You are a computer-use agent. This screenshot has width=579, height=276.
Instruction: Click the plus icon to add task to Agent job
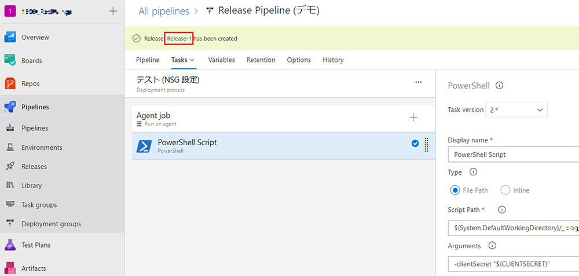coord(413,117)
